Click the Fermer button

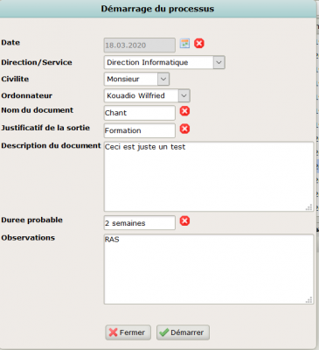pyautogui.click(x=128, y=332)
